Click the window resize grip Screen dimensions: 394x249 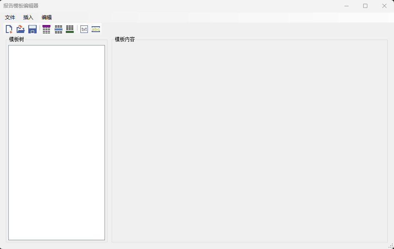pyautogui.click(x=391, y=246)
